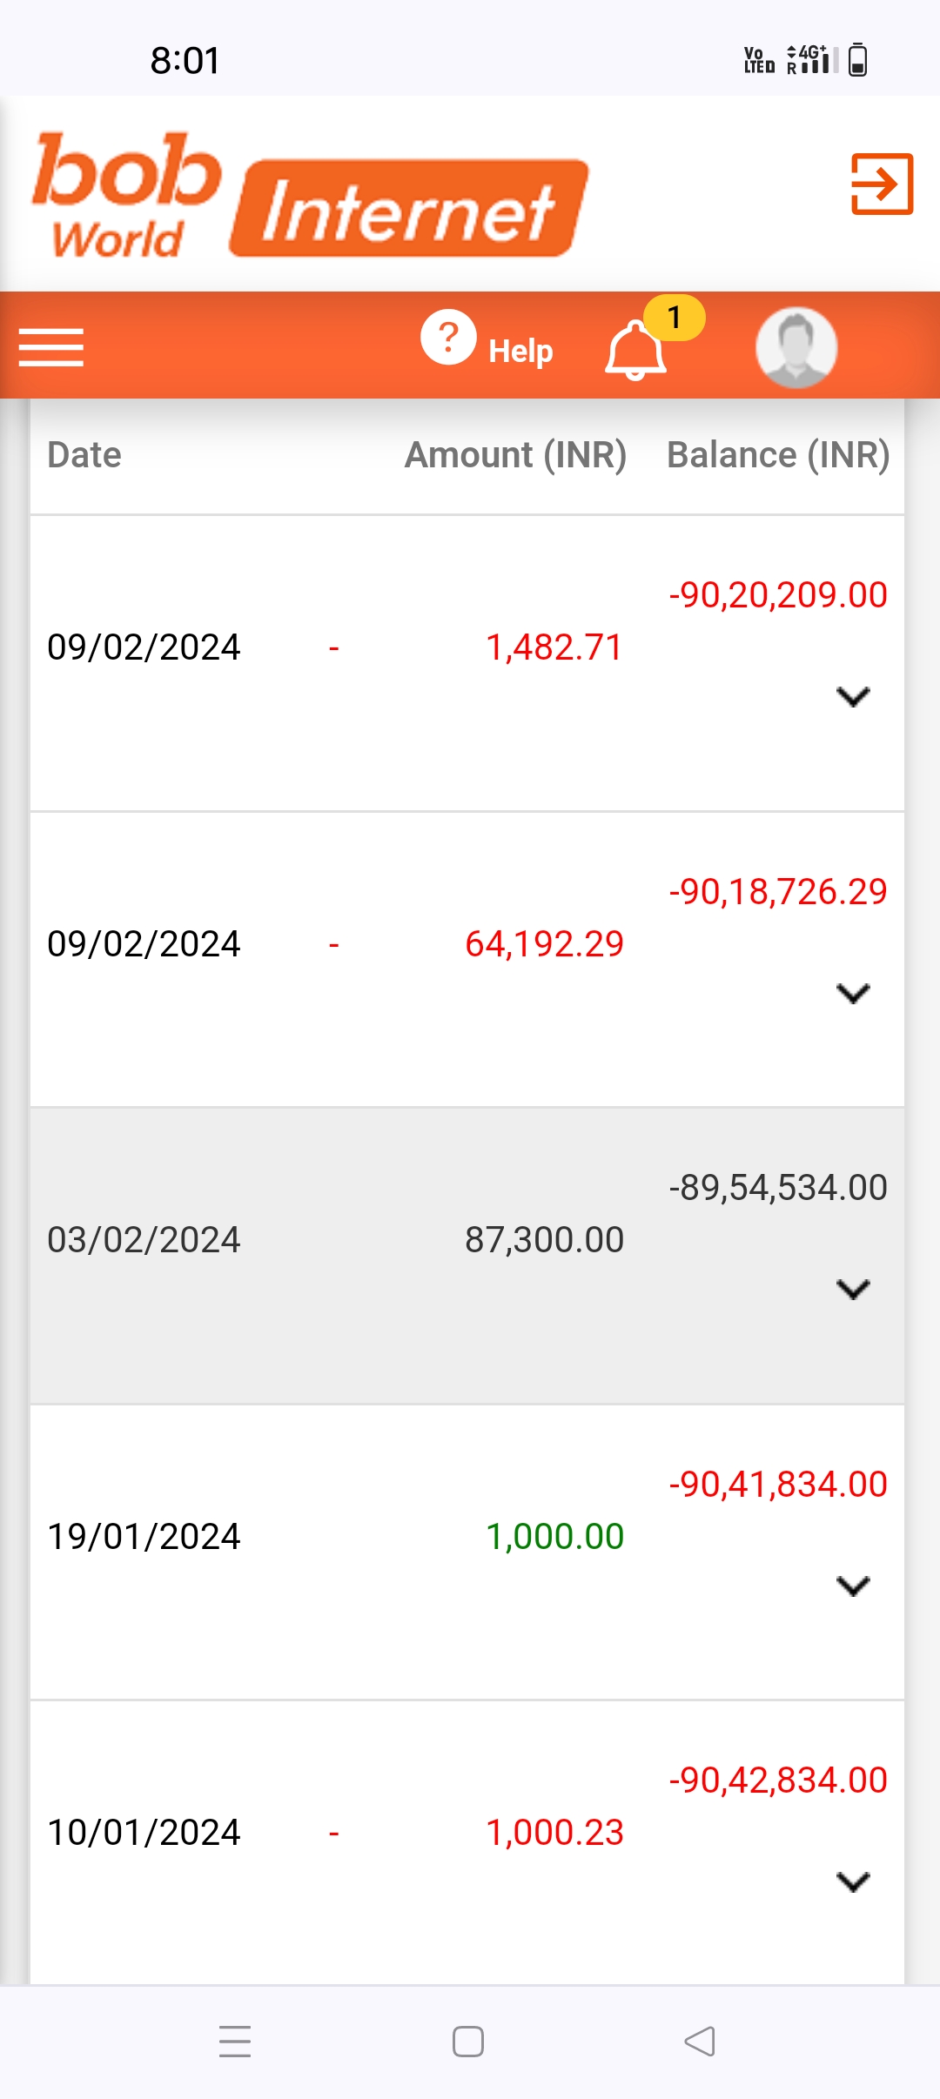The height and width of the screenshot is (2099, 940).
Task: Tap the logout icon in the header
Action: (882, 184)
